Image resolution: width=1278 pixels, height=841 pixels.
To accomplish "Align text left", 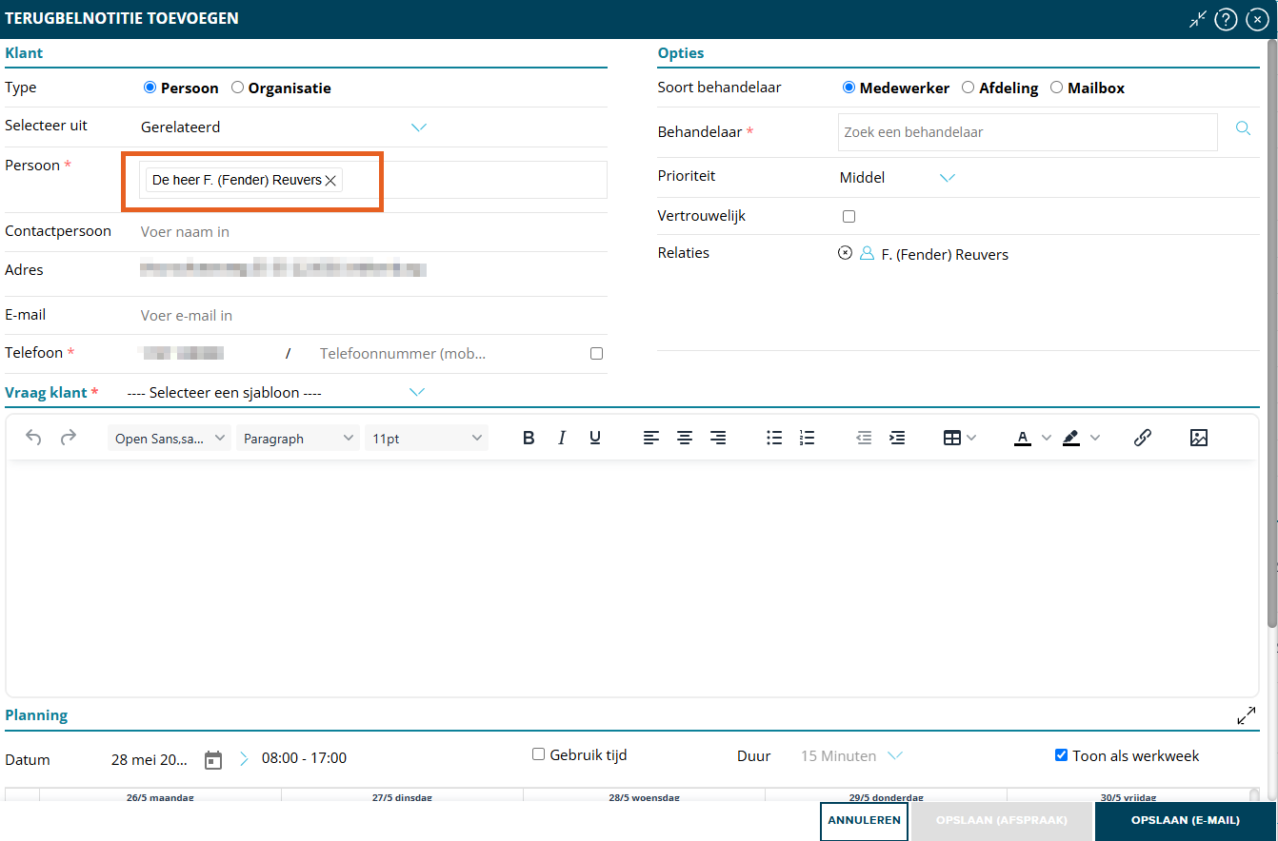I will (x=651, y=438).
